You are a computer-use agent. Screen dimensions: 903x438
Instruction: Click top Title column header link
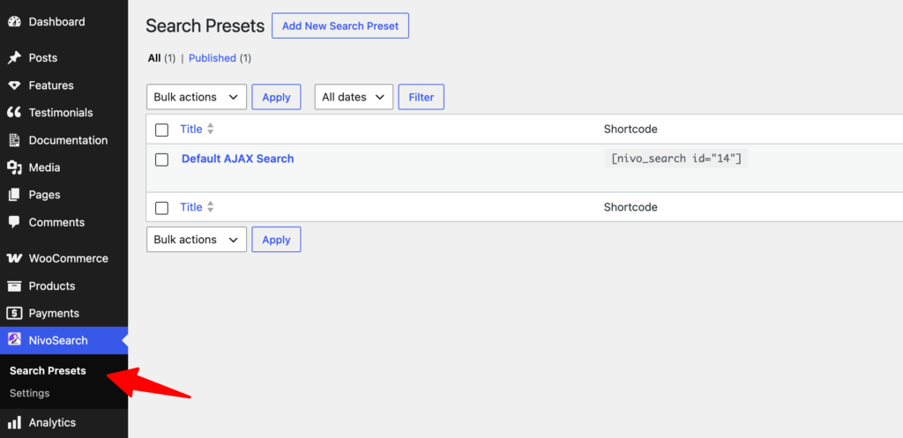tap(191, 129)
